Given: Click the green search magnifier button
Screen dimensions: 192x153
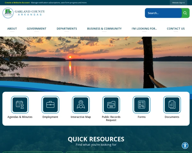Looking at the screenshot, I should (185, 13).
